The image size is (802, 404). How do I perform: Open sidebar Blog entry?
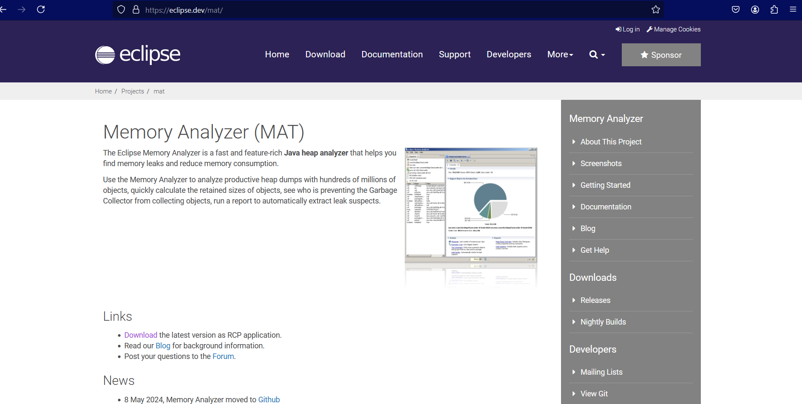588,229
